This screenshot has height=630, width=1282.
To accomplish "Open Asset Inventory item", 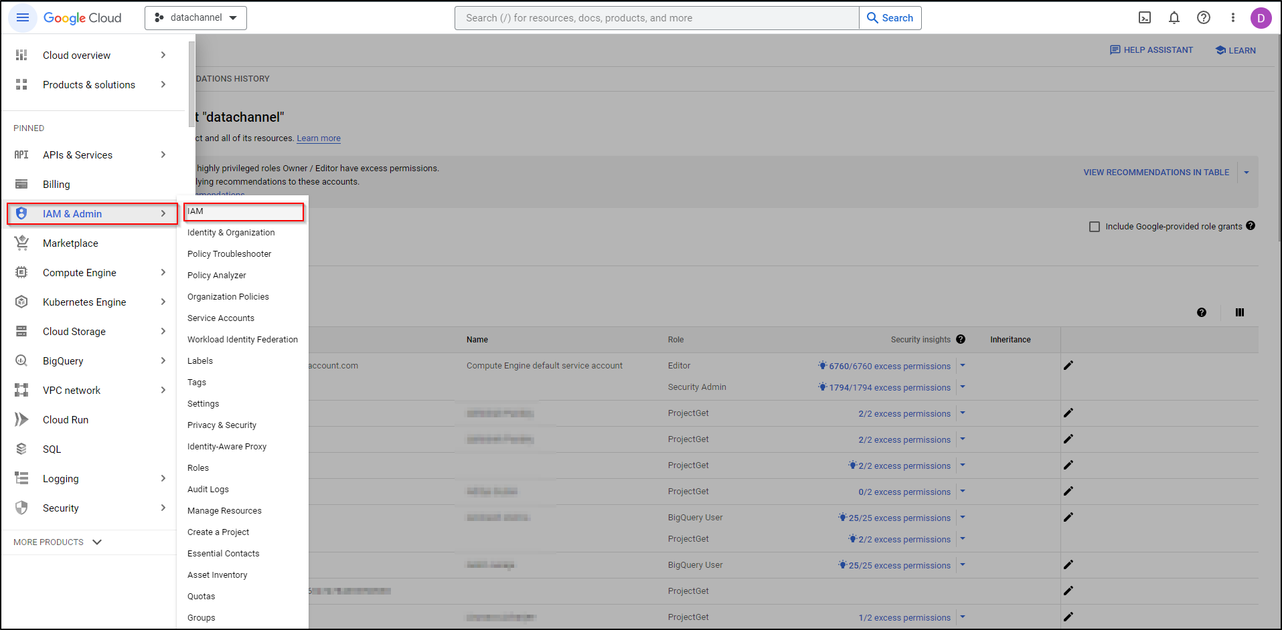I will tap(218, 575).
